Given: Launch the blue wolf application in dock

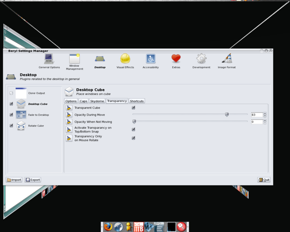Looking at the screenshot, I should pos(119,227).
